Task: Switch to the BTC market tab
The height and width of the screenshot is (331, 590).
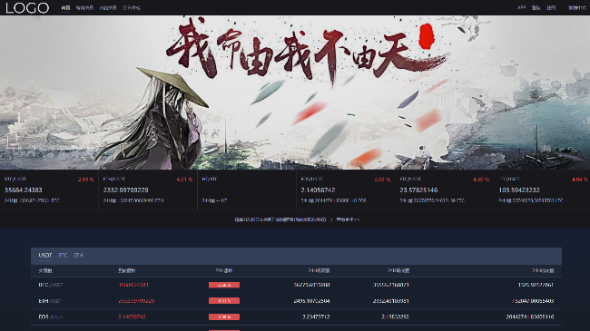Action: click(63, 256)
